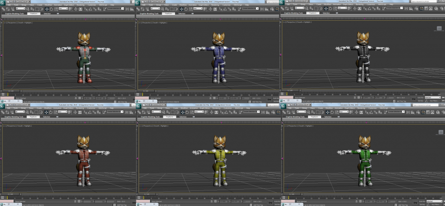The image size is (445, 206).
Task: Toggle Absolute/Offset mode in black suit window
Action: pos(359,97)
